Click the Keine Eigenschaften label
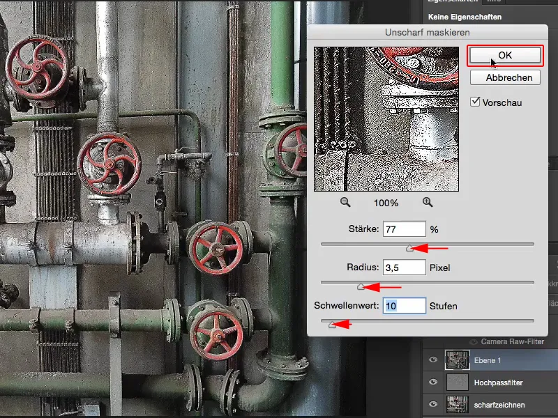Viewport: 558px width, 418px height. (x=465, y=17)
